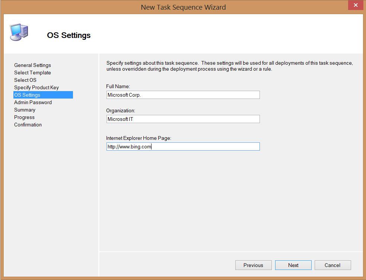This screenshot has width=366, height=280.
Task: Close the New Task Sequence Wizard window
Action: (x=355, y=6)
